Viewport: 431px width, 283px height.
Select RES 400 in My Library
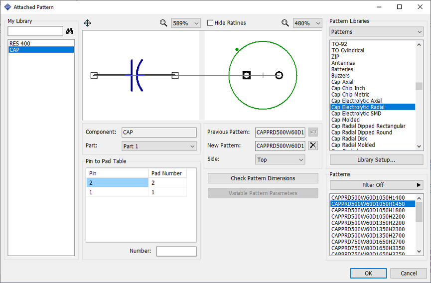(x=41, y=43)
